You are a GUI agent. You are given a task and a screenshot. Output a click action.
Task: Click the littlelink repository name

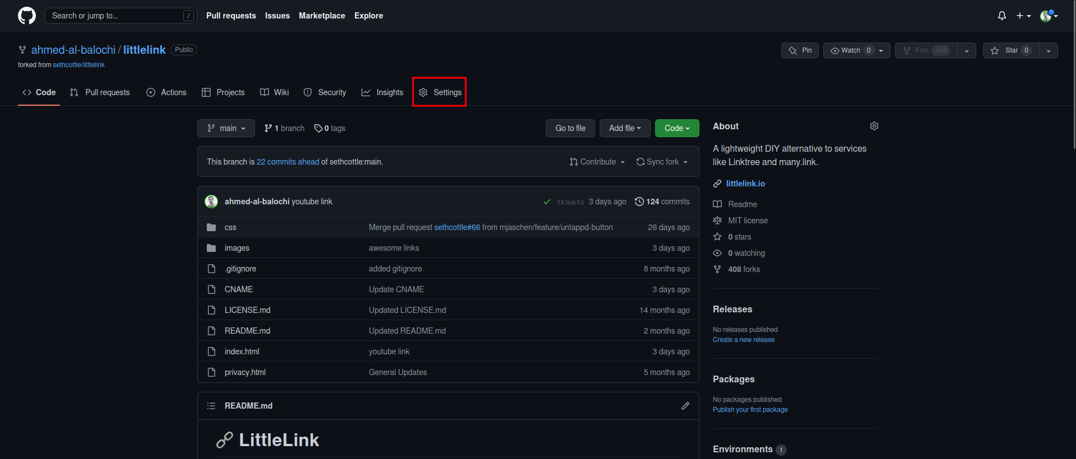[145, 50]
